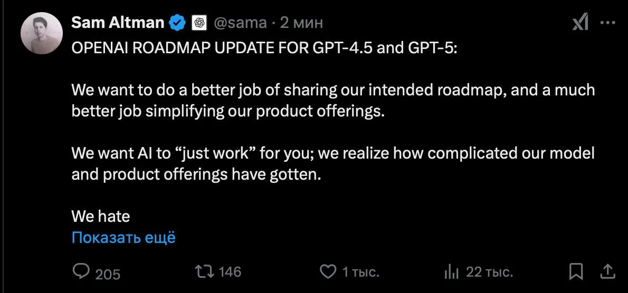Click the repost arrows icon
The width and height of the screenshot is (628, 293).
pos(204,271)
